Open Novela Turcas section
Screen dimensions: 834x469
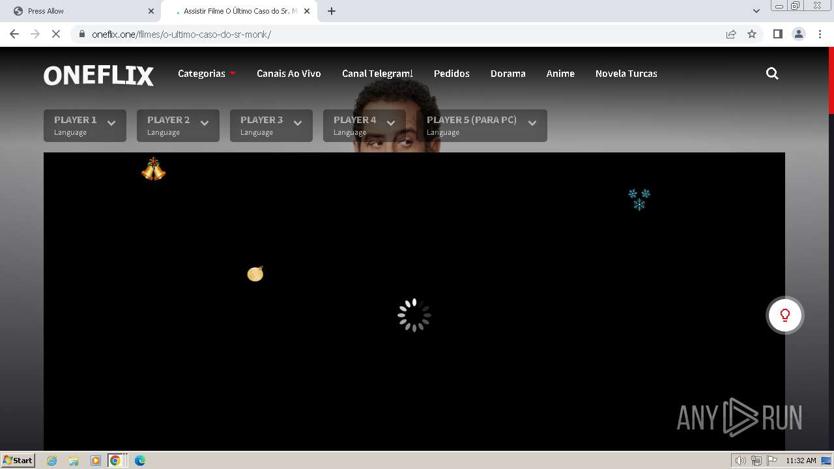(x=626, y=74)
